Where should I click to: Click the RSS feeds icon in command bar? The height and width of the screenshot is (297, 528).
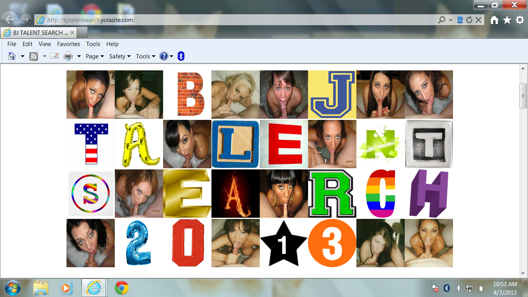(x=34, y=56)
